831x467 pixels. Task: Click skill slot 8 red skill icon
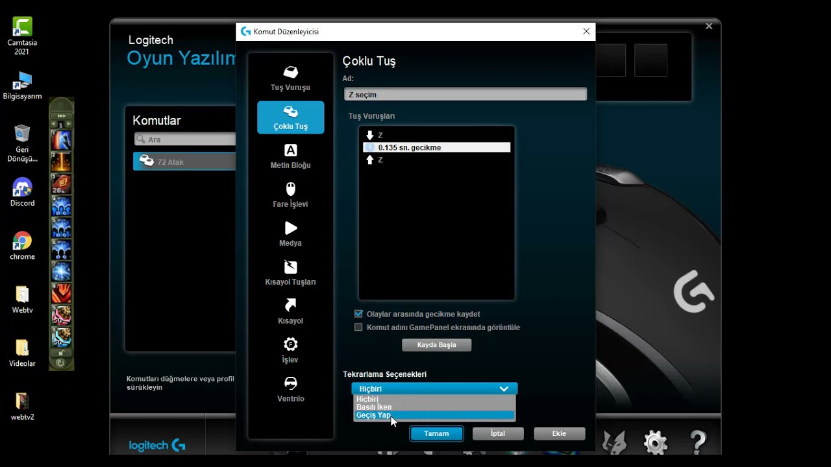(61, 293)
